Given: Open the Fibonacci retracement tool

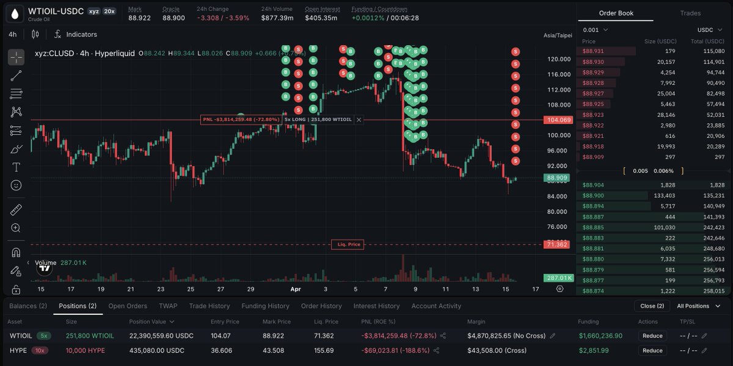Looking at the screenshot, I should [16, 94].
